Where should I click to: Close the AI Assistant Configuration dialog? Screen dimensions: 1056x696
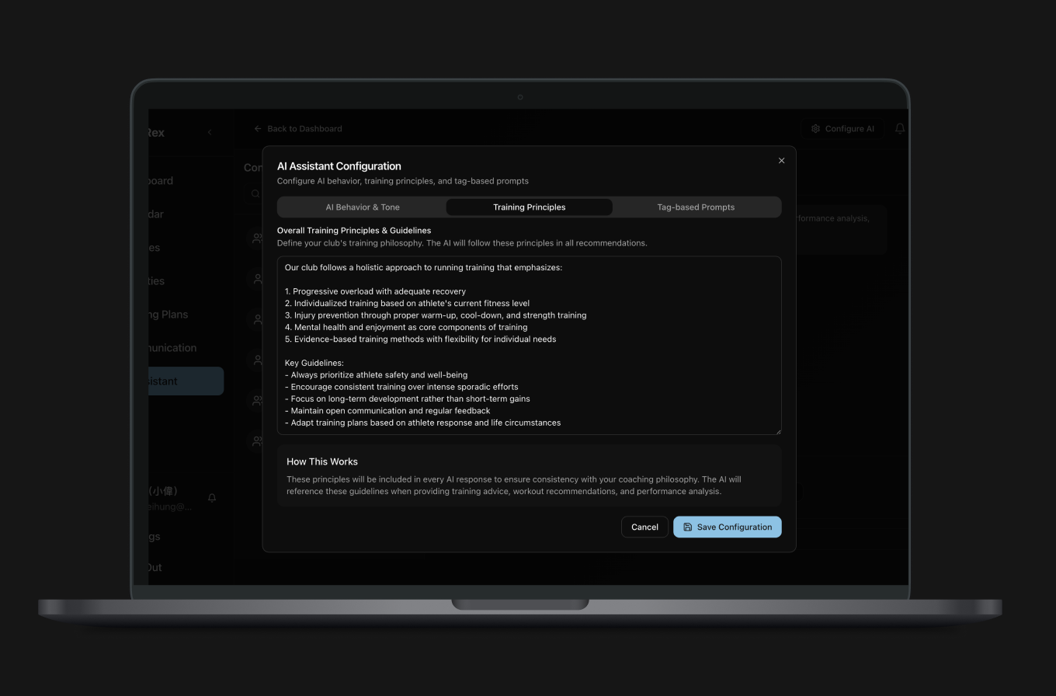tap(781, 161)
